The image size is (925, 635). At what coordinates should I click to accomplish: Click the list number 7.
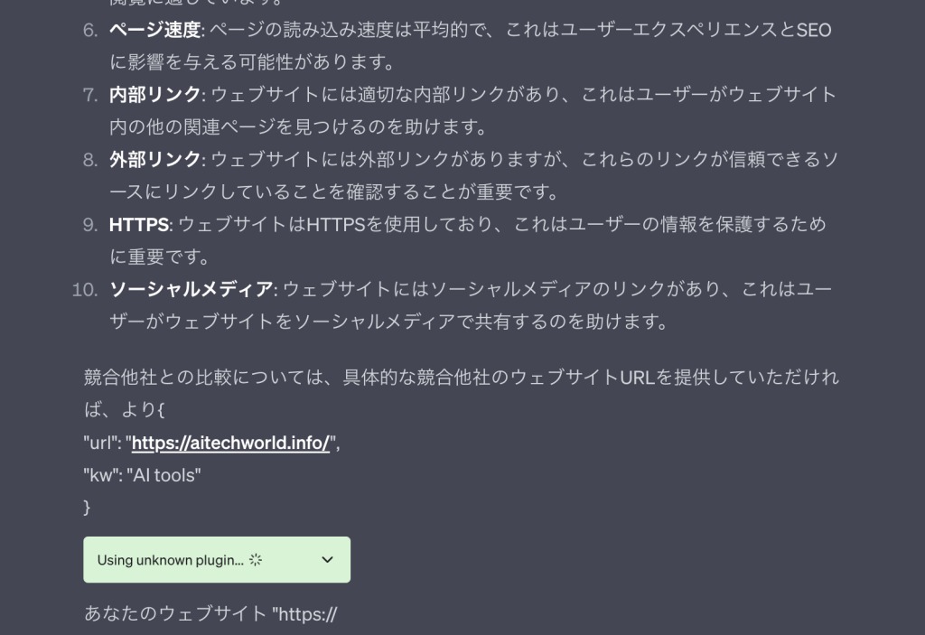pos(90,95)
